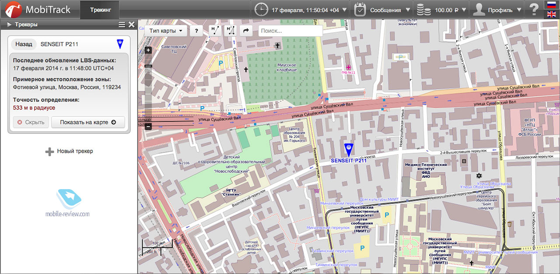The image size is (560, 274).
Task: Open the Сообщения menu
Action: click(x=383, y=10)
